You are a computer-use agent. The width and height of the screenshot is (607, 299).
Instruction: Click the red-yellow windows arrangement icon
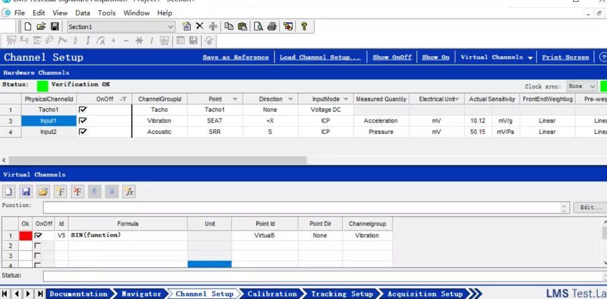point(288,26)
